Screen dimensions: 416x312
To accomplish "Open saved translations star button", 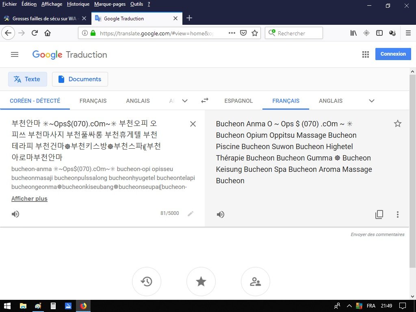I will [x=201, y=282].
